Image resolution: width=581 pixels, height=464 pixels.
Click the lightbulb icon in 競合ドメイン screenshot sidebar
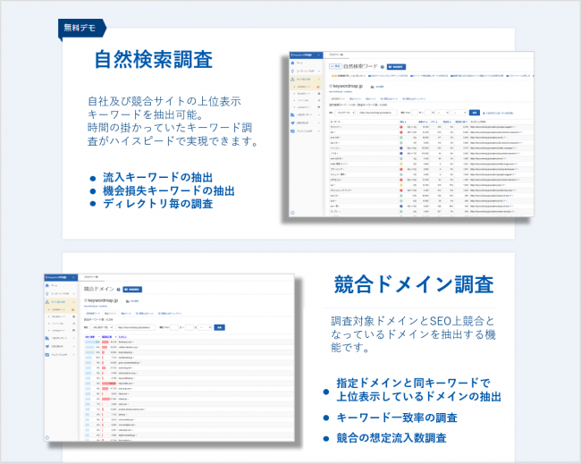(47, 293)
